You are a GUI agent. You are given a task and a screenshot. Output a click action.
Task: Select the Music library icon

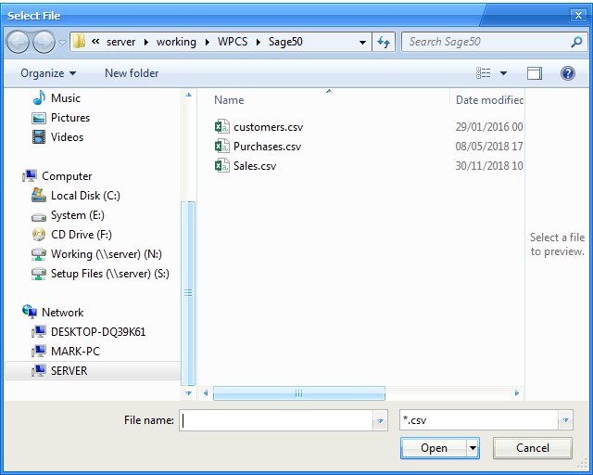click(x=39, y=98)
